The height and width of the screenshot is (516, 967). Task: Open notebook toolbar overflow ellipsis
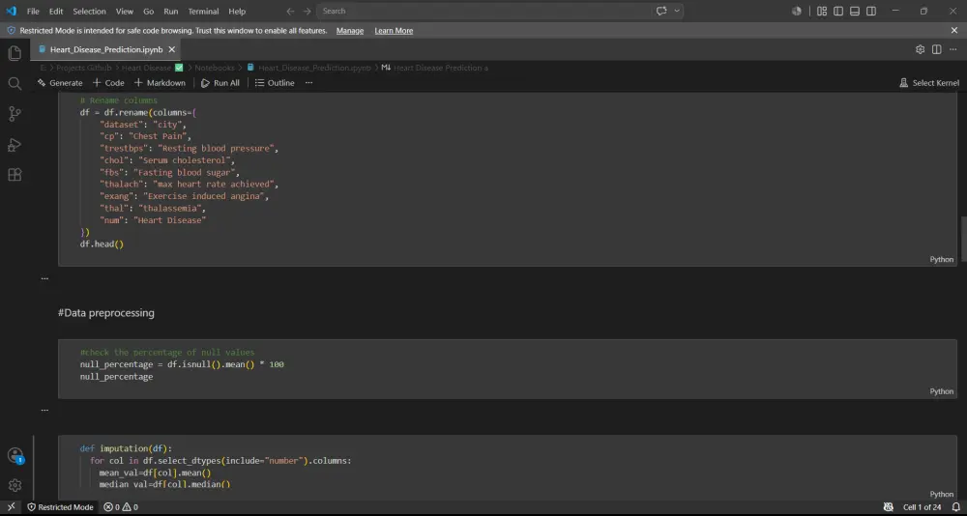[x=309, y=82]
